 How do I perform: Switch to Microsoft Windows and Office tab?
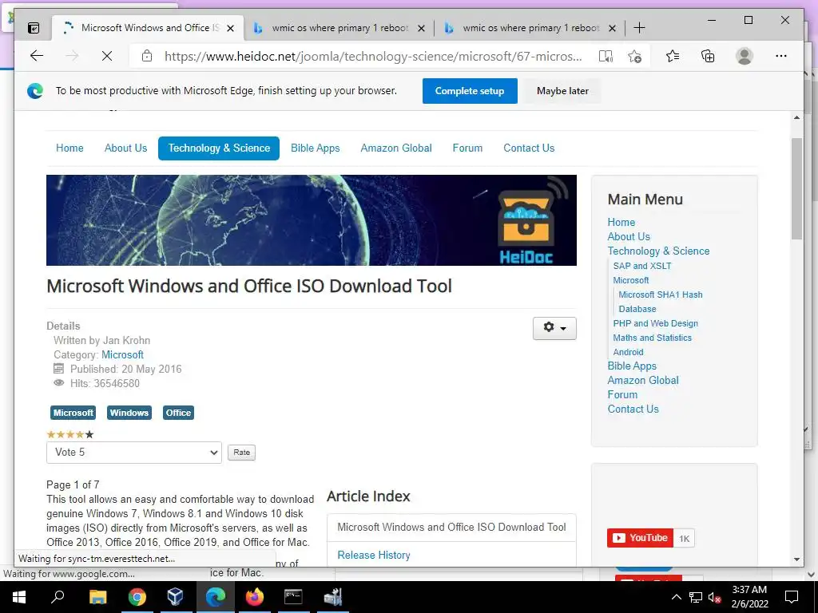(148, 28)
